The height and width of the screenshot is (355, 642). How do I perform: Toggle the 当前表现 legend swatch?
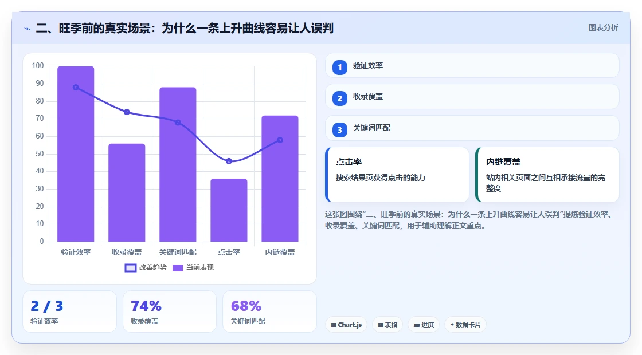click(x=177, y=268)
